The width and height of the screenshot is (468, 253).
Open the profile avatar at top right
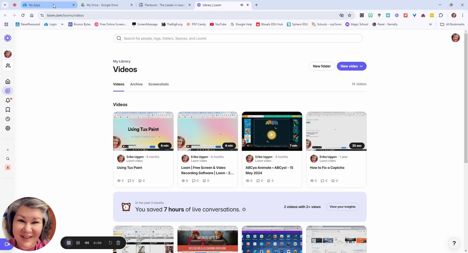(x=455, y=38)
